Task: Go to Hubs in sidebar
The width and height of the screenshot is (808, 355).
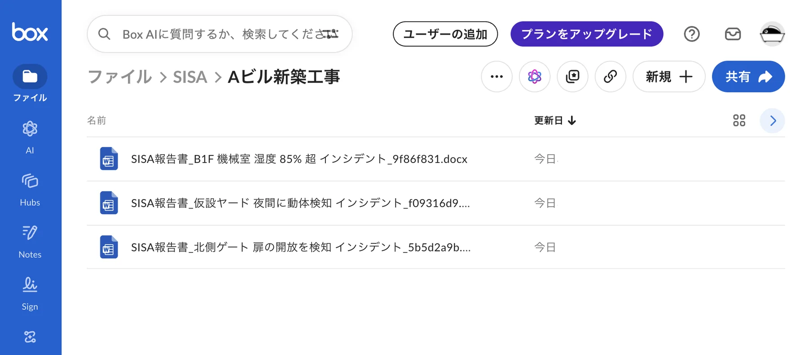Action: [30, 190]
